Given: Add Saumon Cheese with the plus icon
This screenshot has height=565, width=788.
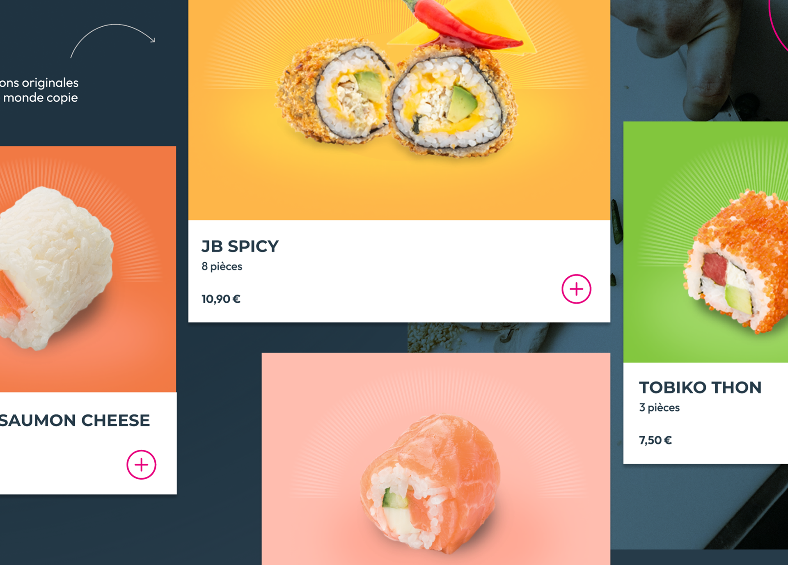Looking at the screenshot, I should coord(141,464).
